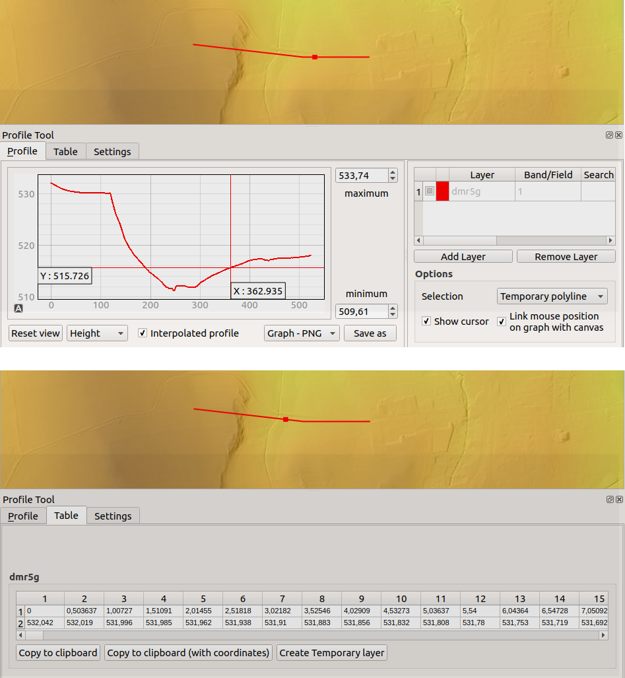Toggle the dmr5g layer checkbox
This screenshot has height=678, width=625.
[429, 191]
